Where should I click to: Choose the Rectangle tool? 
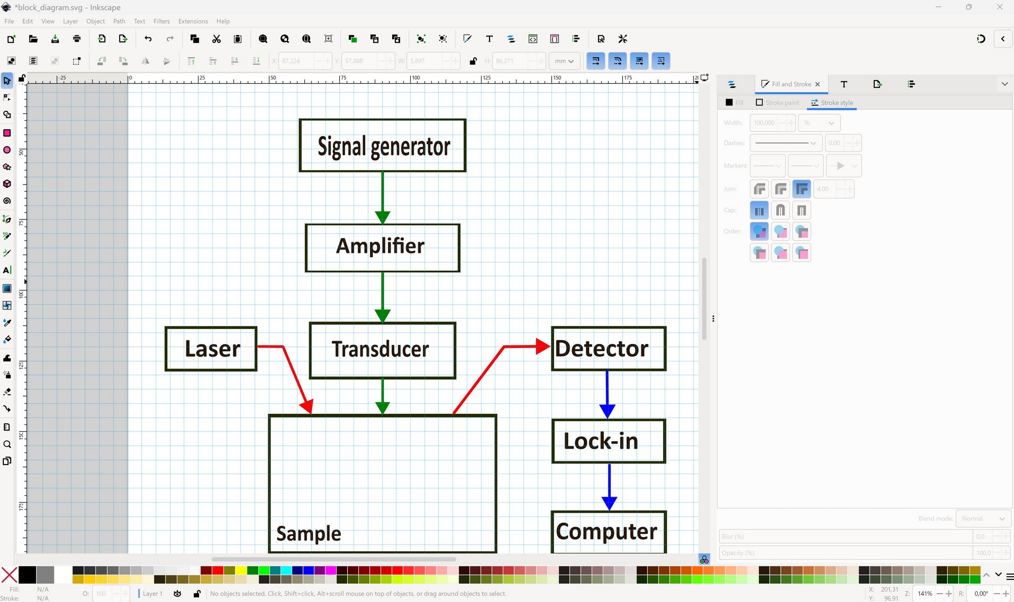pyautogui.click(x=7, y=133)
